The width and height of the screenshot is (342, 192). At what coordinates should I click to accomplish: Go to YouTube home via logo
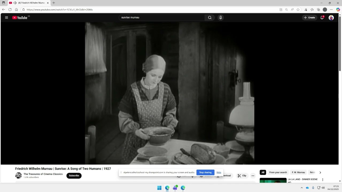point(20,18)
